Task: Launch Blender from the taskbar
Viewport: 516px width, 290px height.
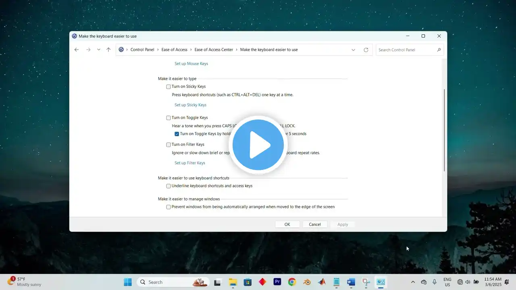Action: pyautogui.click(x=307, y=282)
